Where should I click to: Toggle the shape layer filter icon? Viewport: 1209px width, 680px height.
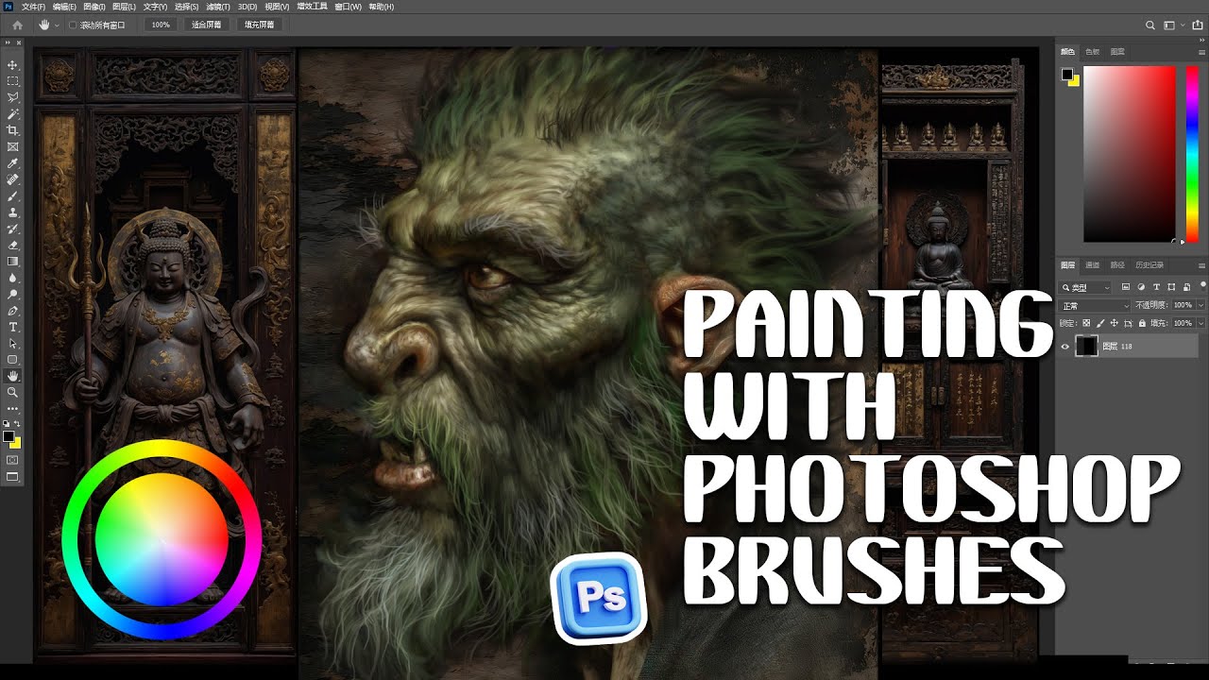point(1172,287)
